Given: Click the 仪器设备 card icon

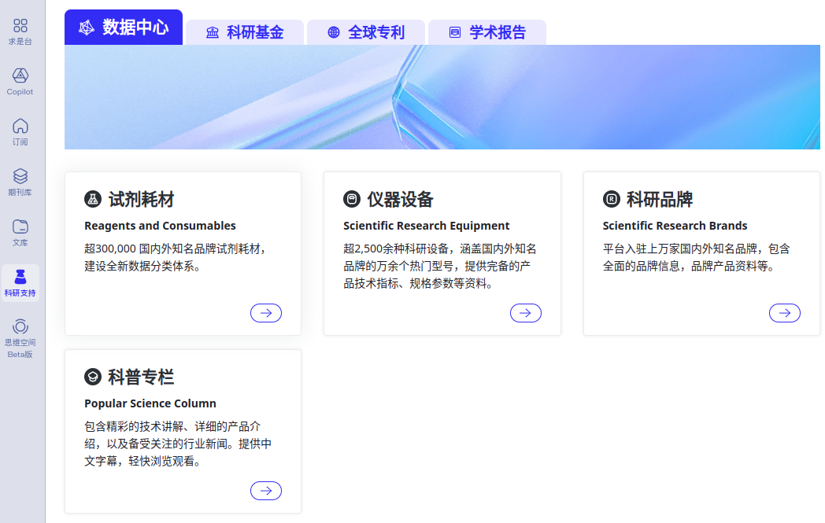Looking at the screenshot, I should (x=352, y=199).
